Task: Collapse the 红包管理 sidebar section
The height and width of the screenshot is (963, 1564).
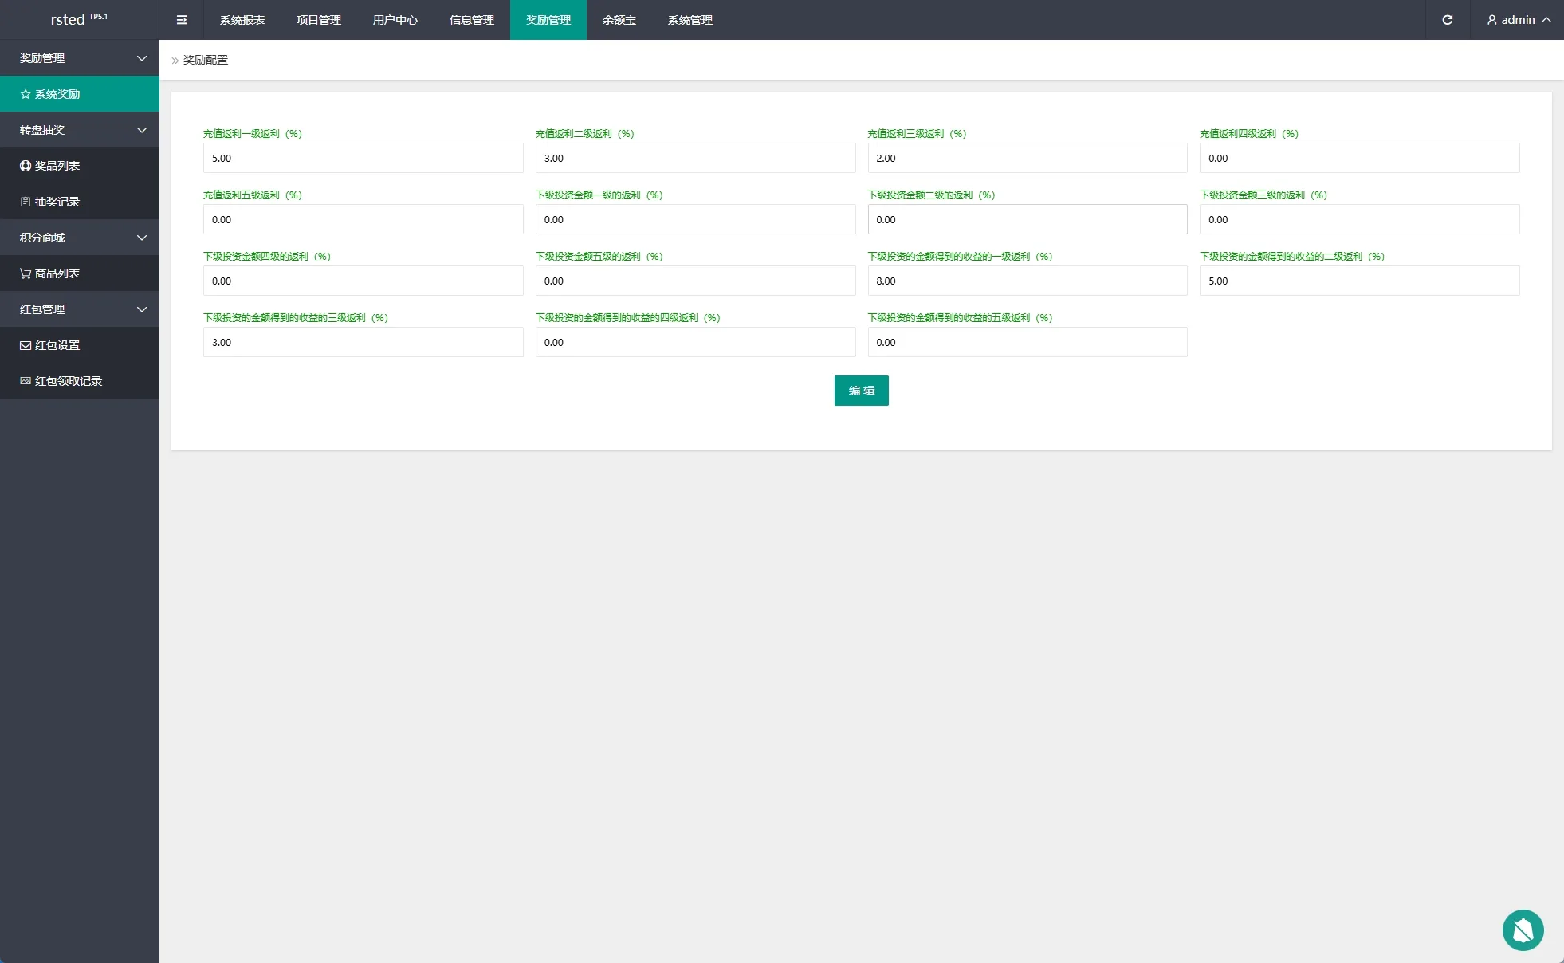Action: (x=142, y=309)
